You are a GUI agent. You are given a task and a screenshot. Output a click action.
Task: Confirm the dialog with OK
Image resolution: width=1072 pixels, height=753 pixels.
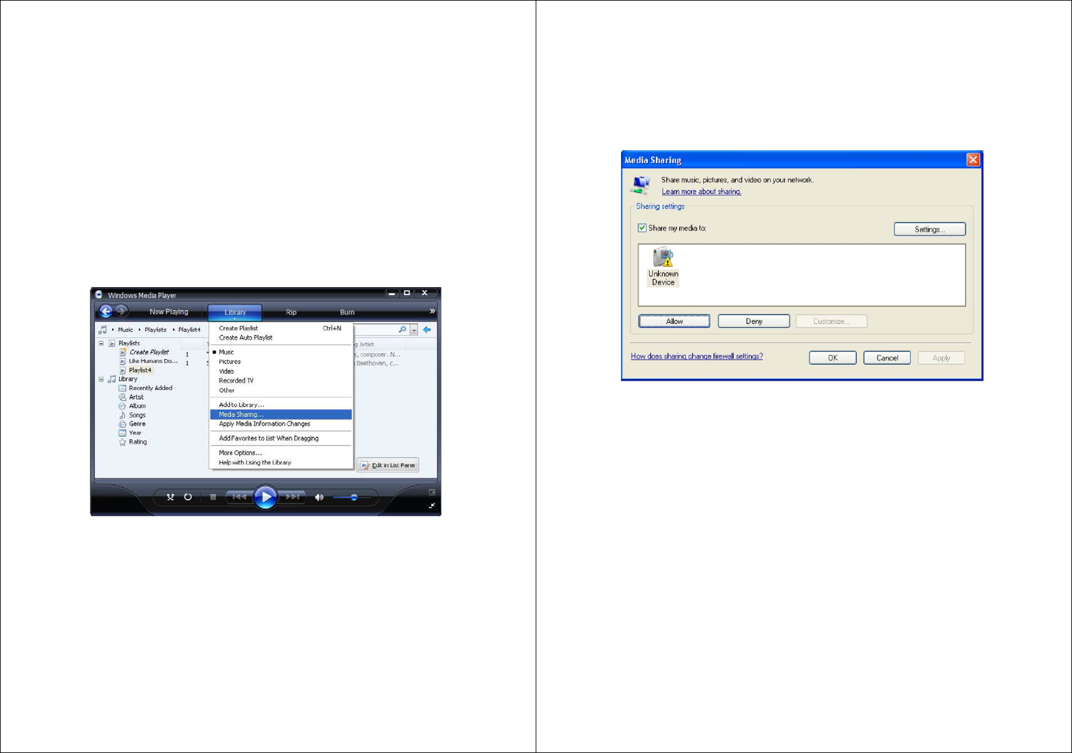pyautogui.click(x=833, y=358)
